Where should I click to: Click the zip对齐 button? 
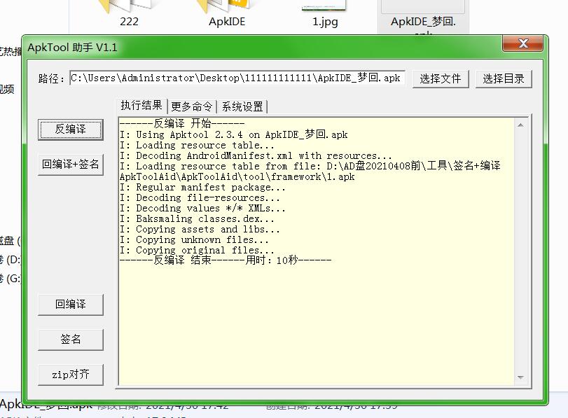coord(71,375)
